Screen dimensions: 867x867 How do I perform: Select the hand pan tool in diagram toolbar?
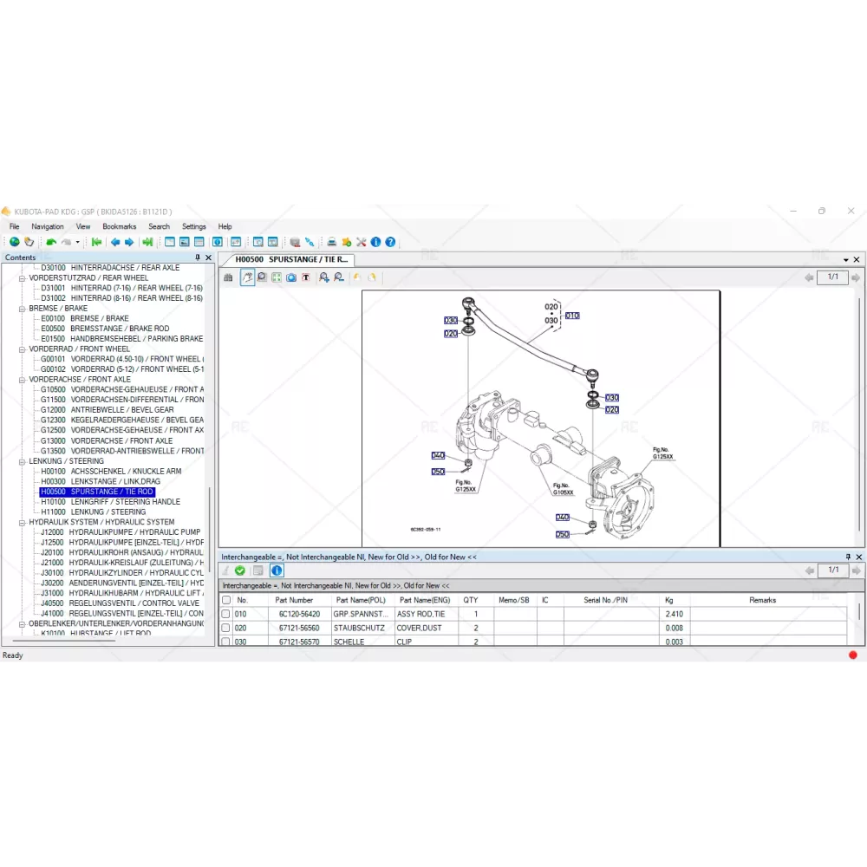pos(247,277)
